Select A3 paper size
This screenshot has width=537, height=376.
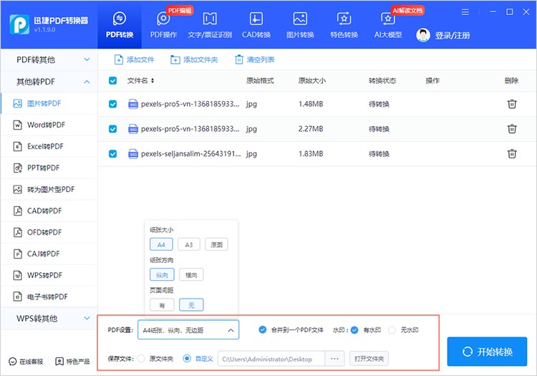point(189,244)
